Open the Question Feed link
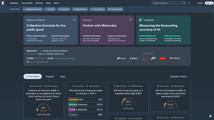This screenshot has height=120, width=214. click(x=179, y=77)
